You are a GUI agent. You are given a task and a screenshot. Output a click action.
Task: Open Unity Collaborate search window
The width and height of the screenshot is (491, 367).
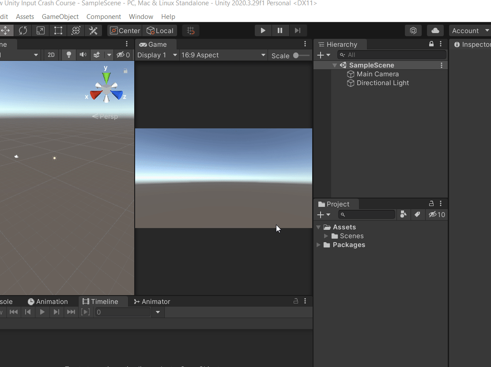(413, 30)
